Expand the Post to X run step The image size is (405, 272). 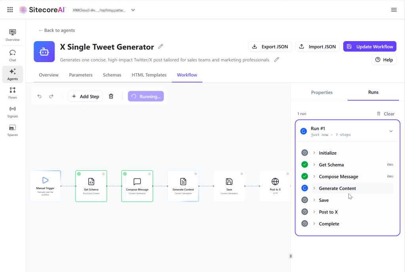click(x=314, y=212)
